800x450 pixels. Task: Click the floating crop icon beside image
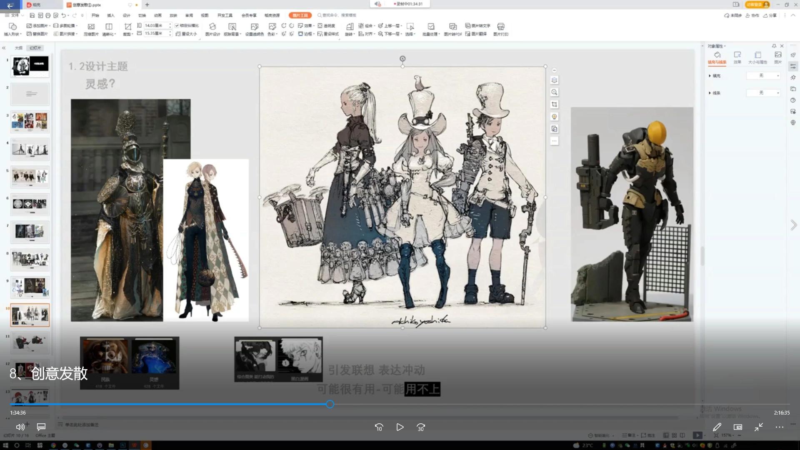pyautogui.click(x=554, y=104)
